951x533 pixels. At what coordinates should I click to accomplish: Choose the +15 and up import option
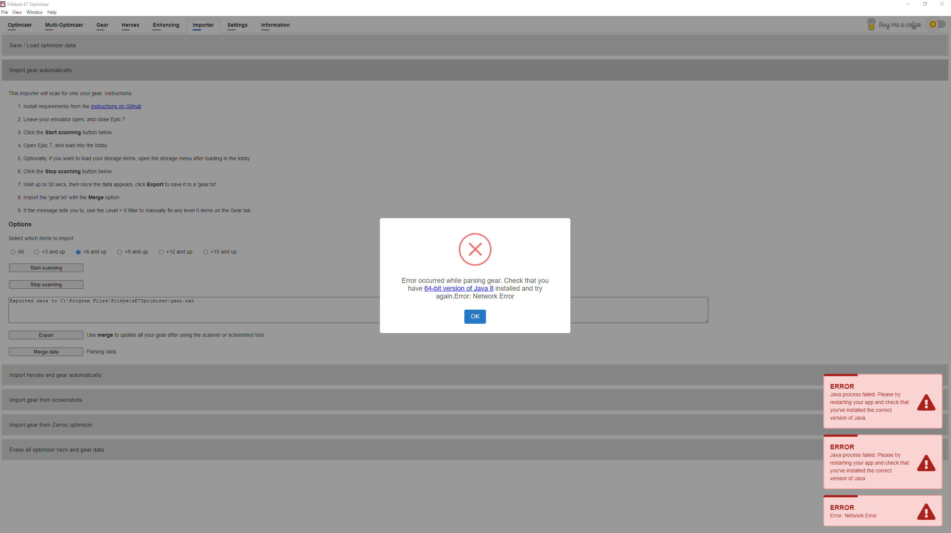pos(205,252)
